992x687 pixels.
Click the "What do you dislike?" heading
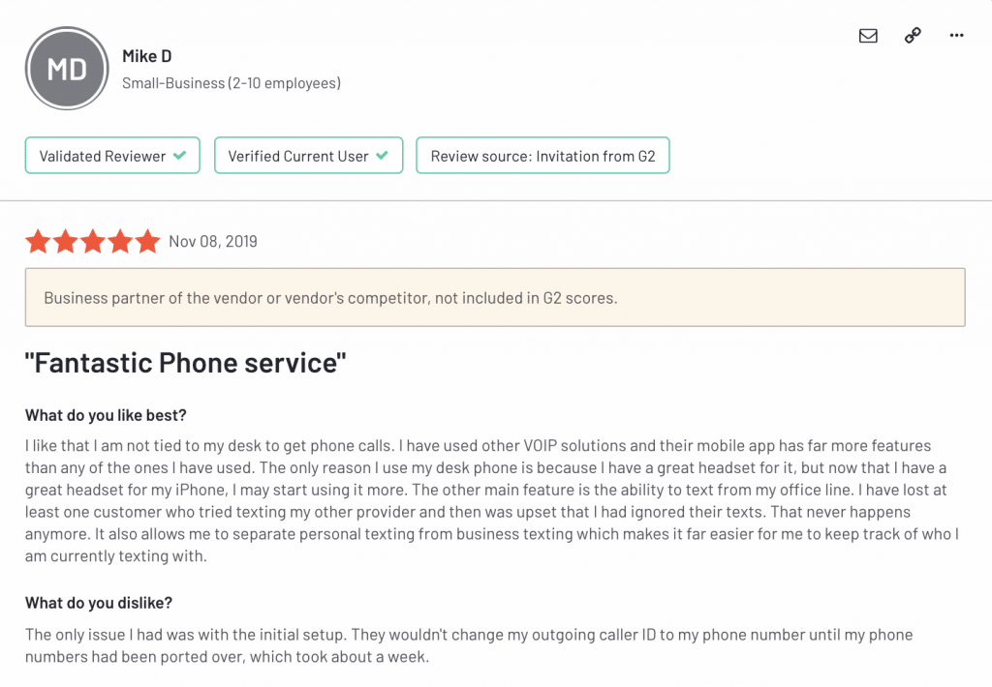pyautogui.click(x=99, y=603)
